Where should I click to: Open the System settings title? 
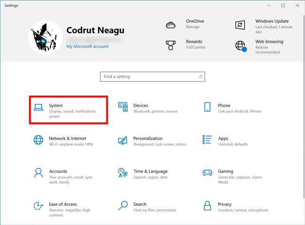[56, 106]
